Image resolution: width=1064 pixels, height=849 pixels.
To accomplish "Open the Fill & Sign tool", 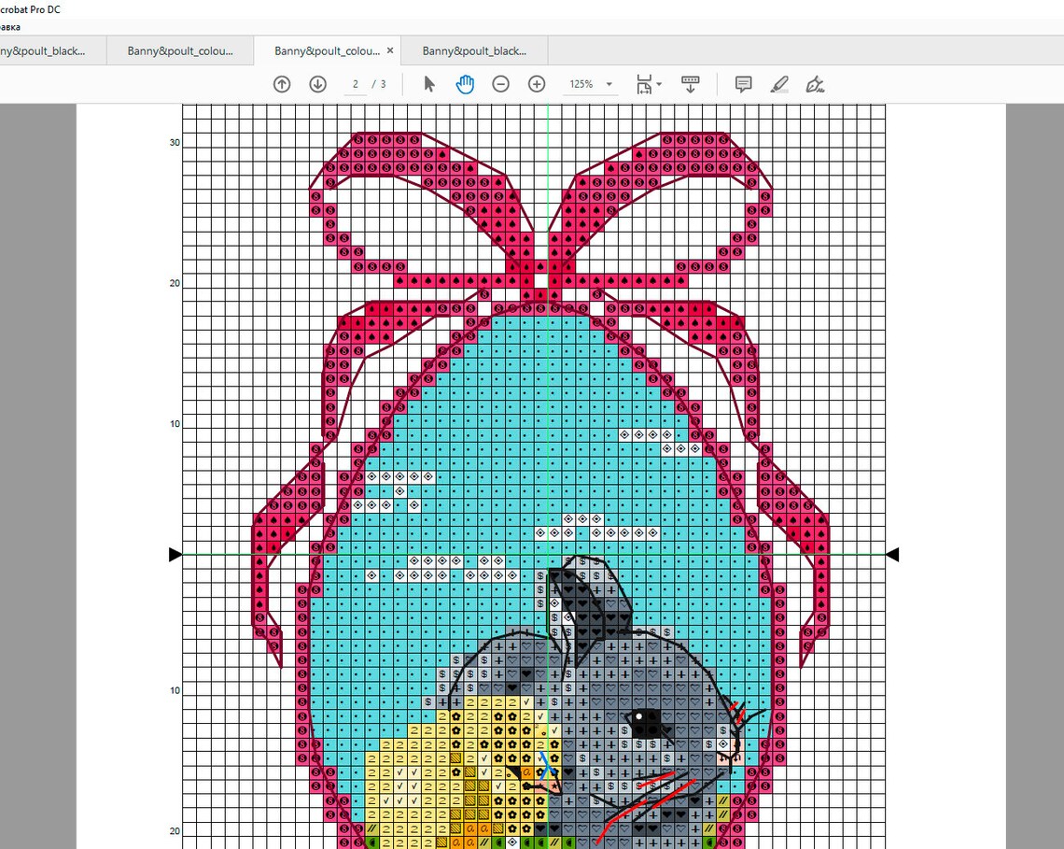I will pyautogui.click(x=815, y=84).
